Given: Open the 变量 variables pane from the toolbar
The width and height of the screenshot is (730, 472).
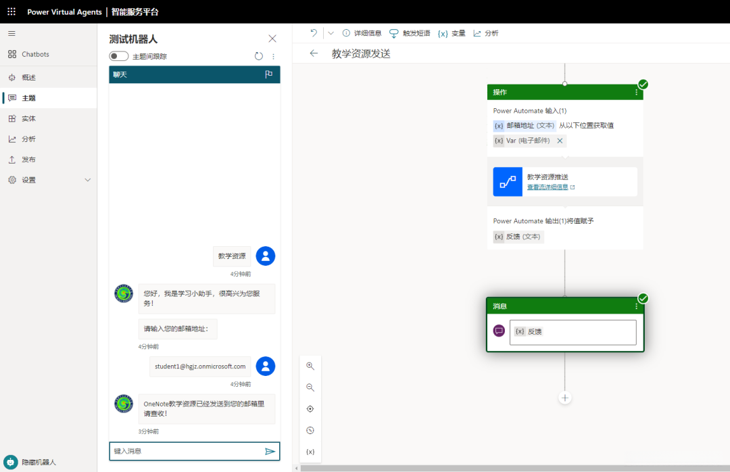Looking at the screenshot, I should point(452,33).
